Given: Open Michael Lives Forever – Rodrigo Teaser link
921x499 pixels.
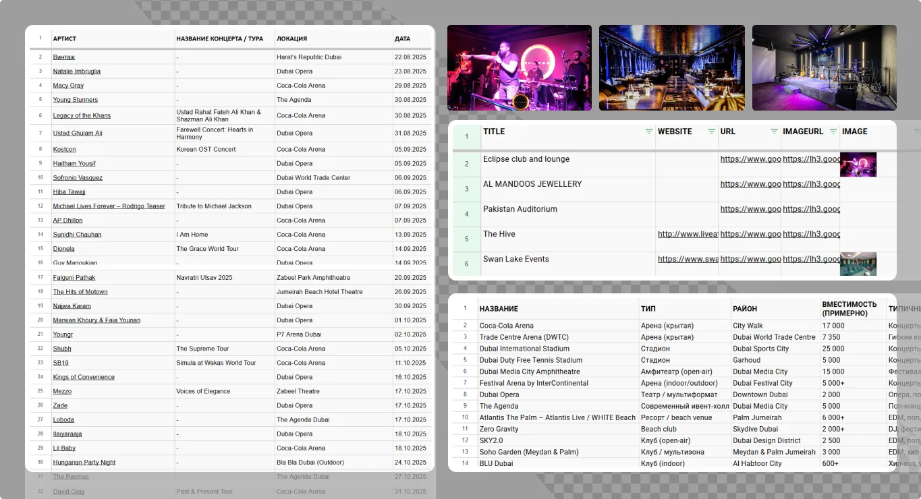Looking at the screenshot, I should tap(109, 206).
